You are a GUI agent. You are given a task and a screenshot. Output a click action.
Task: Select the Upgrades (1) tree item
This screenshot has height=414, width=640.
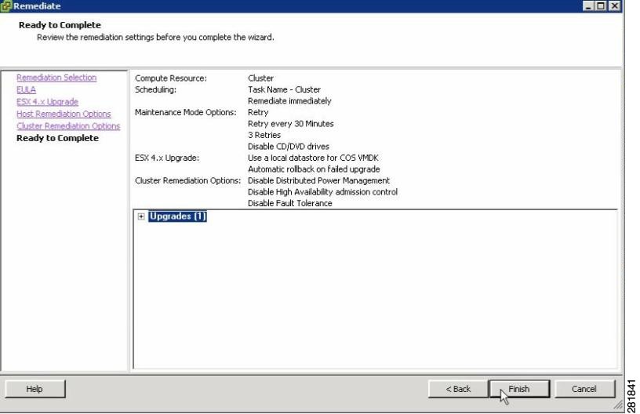(x=177, y=216)
